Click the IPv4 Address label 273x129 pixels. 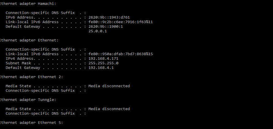coord(19,58)
